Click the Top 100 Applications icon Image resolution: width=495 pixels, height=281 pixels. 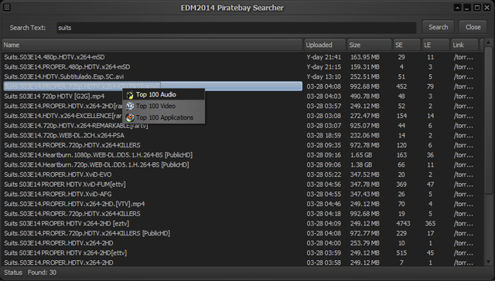tap(130, 117)
